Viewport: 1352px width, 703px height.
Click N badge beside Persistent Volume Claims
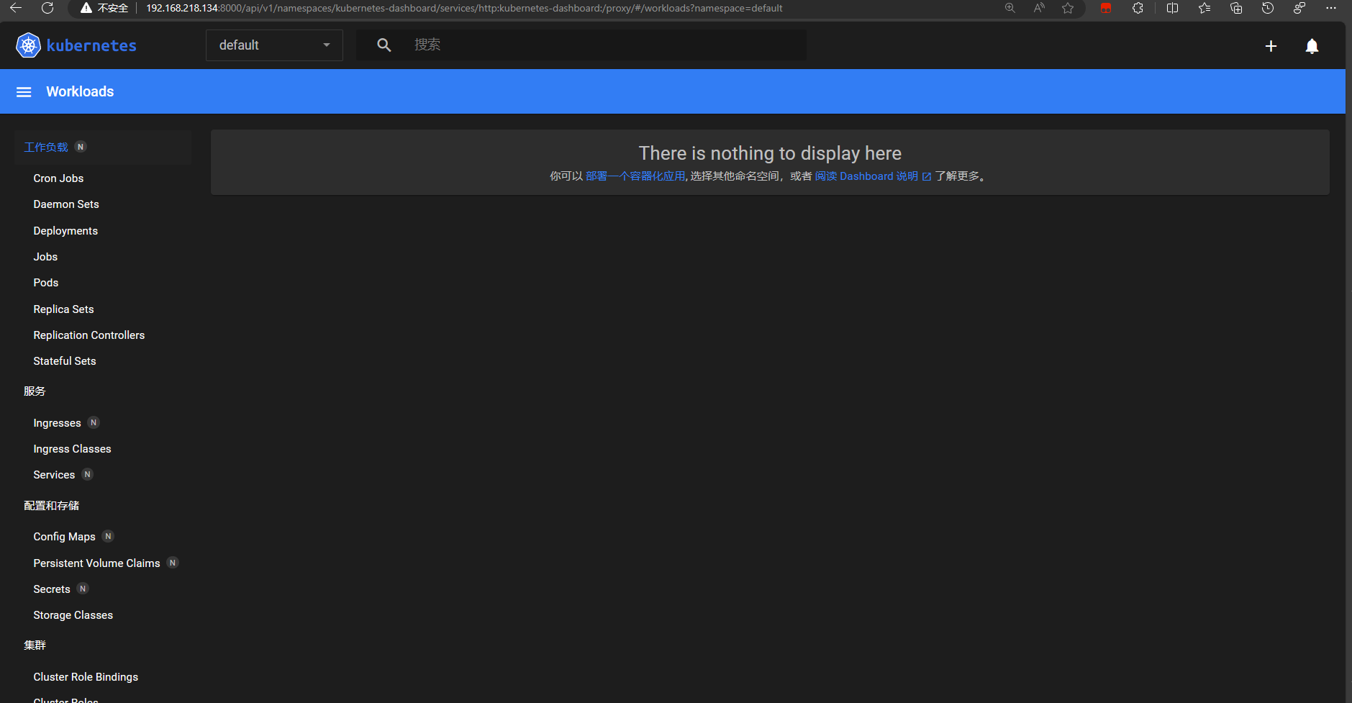coord(173,563)
